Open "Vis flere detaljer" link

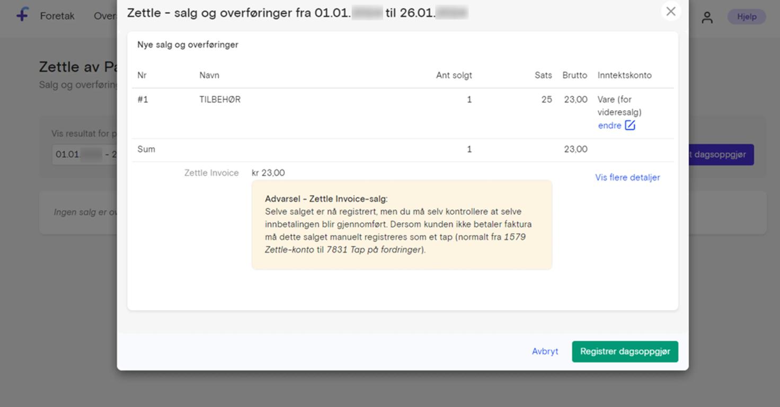click(627, 177)
